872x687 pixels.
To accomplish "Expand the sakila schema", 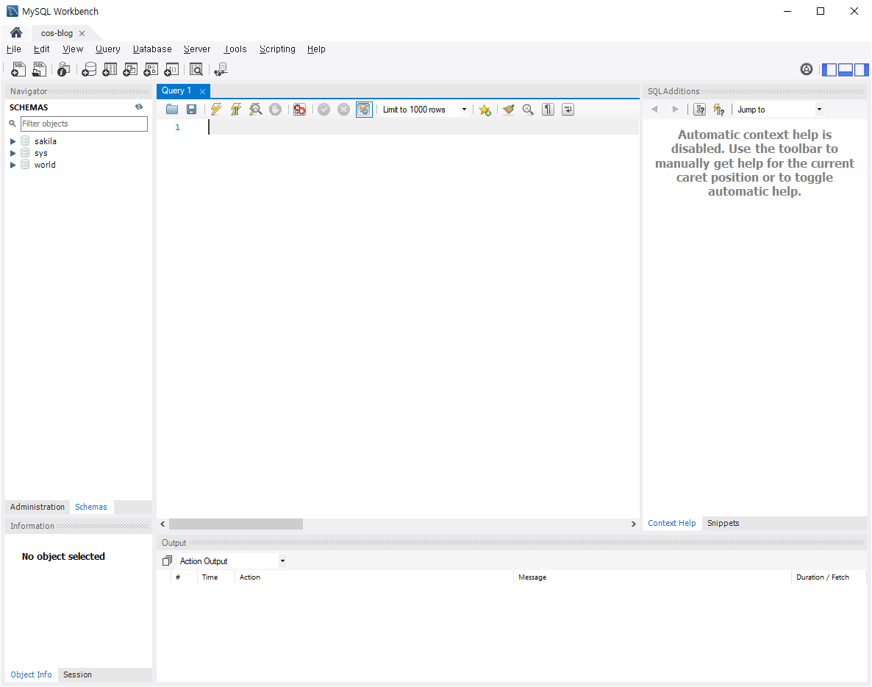I will [x=12, y=141].
